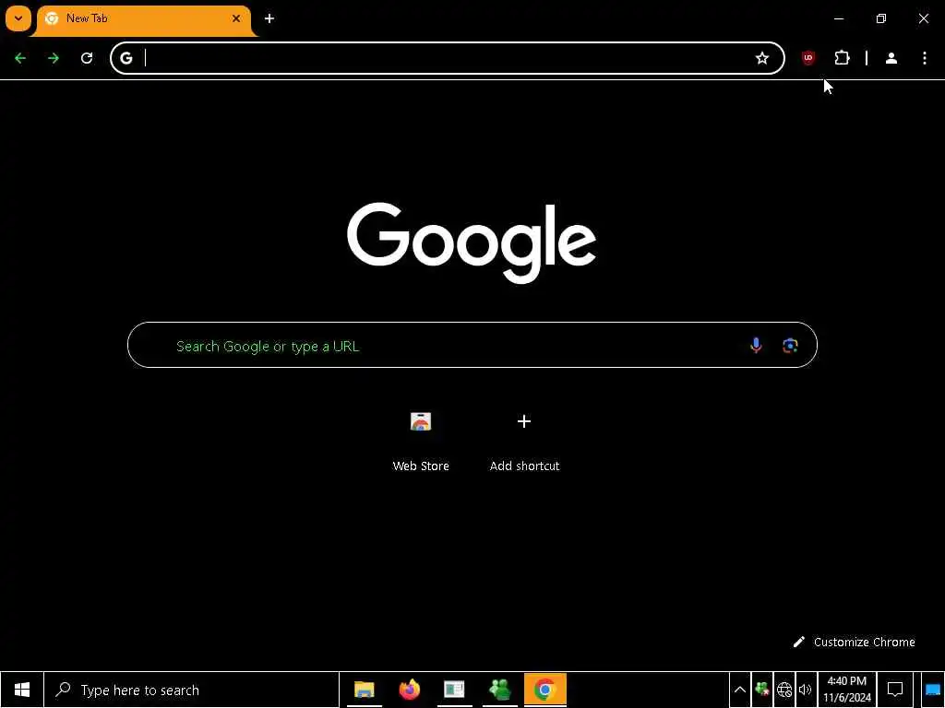This screenshot has height=708, width=945.
Task: Open network status globe icon
Action: (784, 690)
